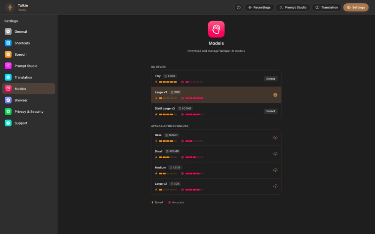The height and width of the screenshot is (234, 375).
Task: Click the Distil Large v3 600MB badge
Action: click(x=185, y=109)
